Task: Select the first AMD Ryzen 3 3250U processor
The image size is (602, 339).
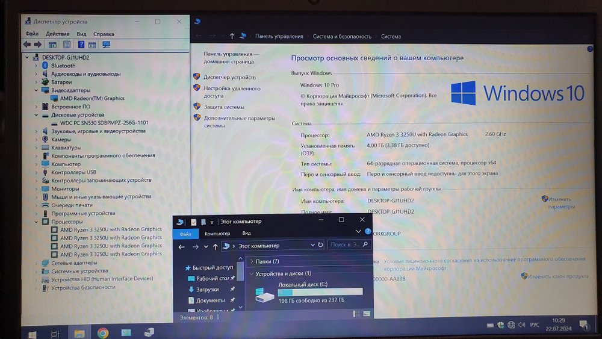Action: pos(111,229)
